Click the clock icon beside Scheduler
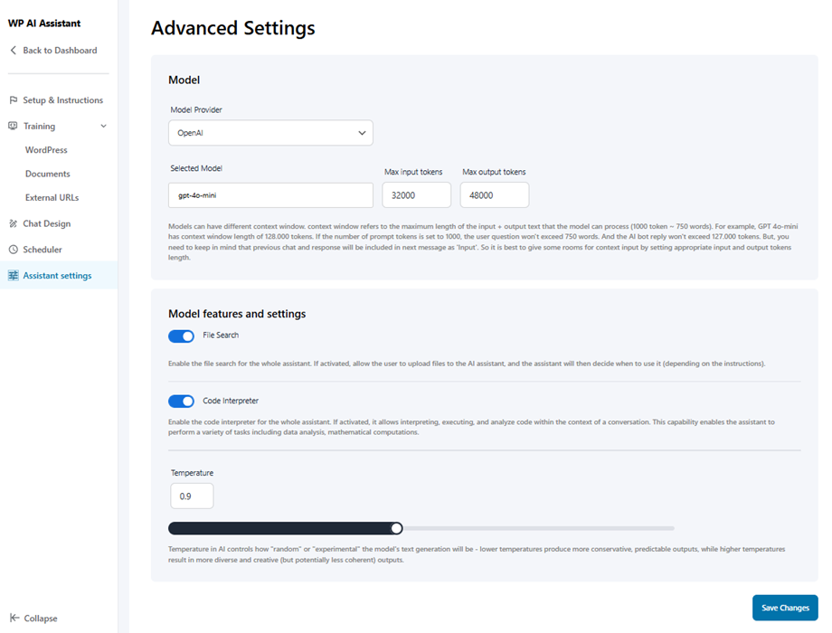This screenshot has width=832, height=633. point(14,250)
